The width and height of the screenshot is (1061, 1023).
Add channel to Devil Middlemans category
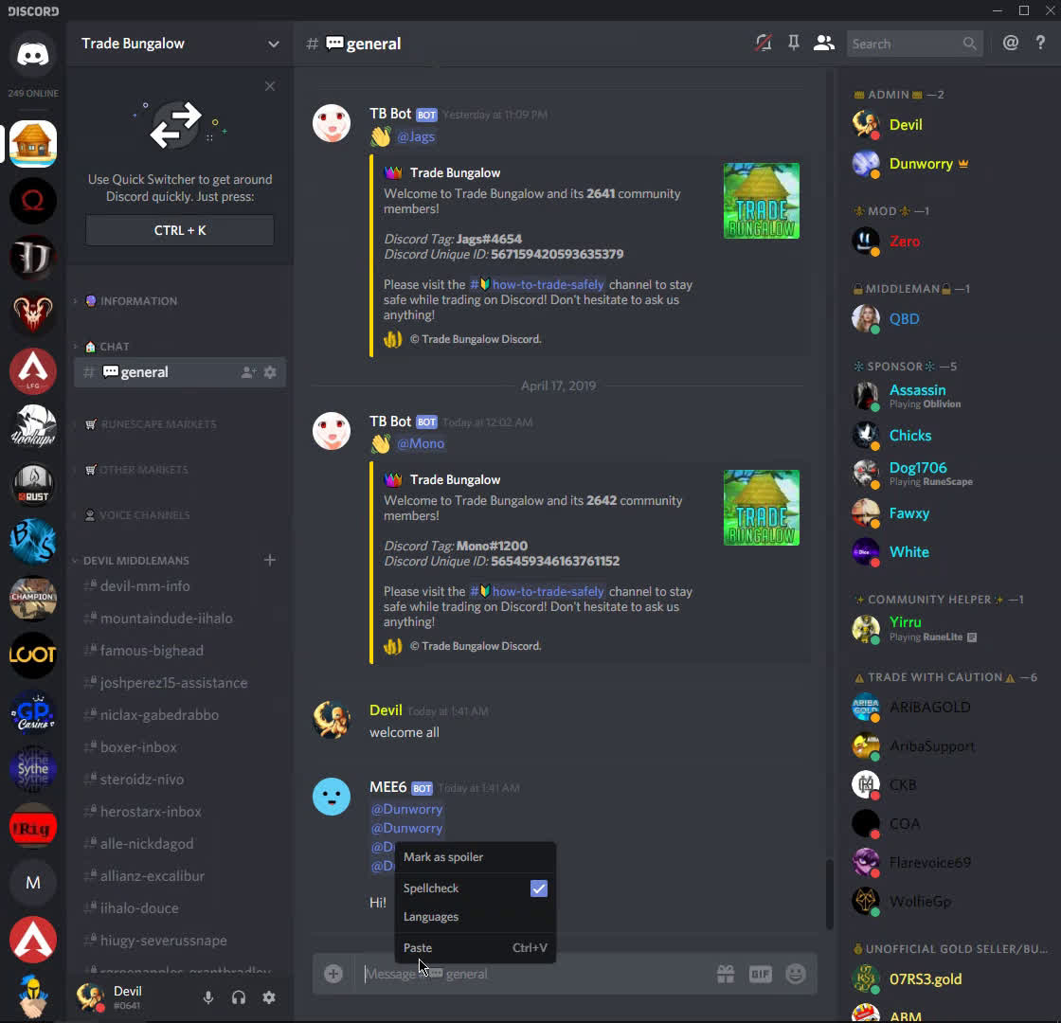270,560
